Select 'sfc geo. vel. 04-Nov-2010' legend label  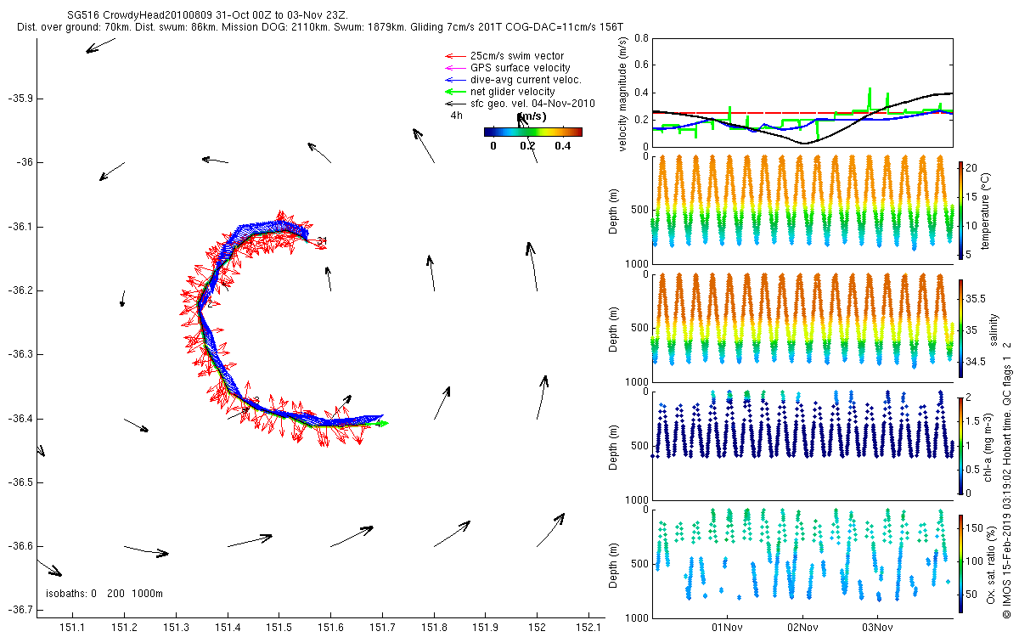tap(532, 104)
